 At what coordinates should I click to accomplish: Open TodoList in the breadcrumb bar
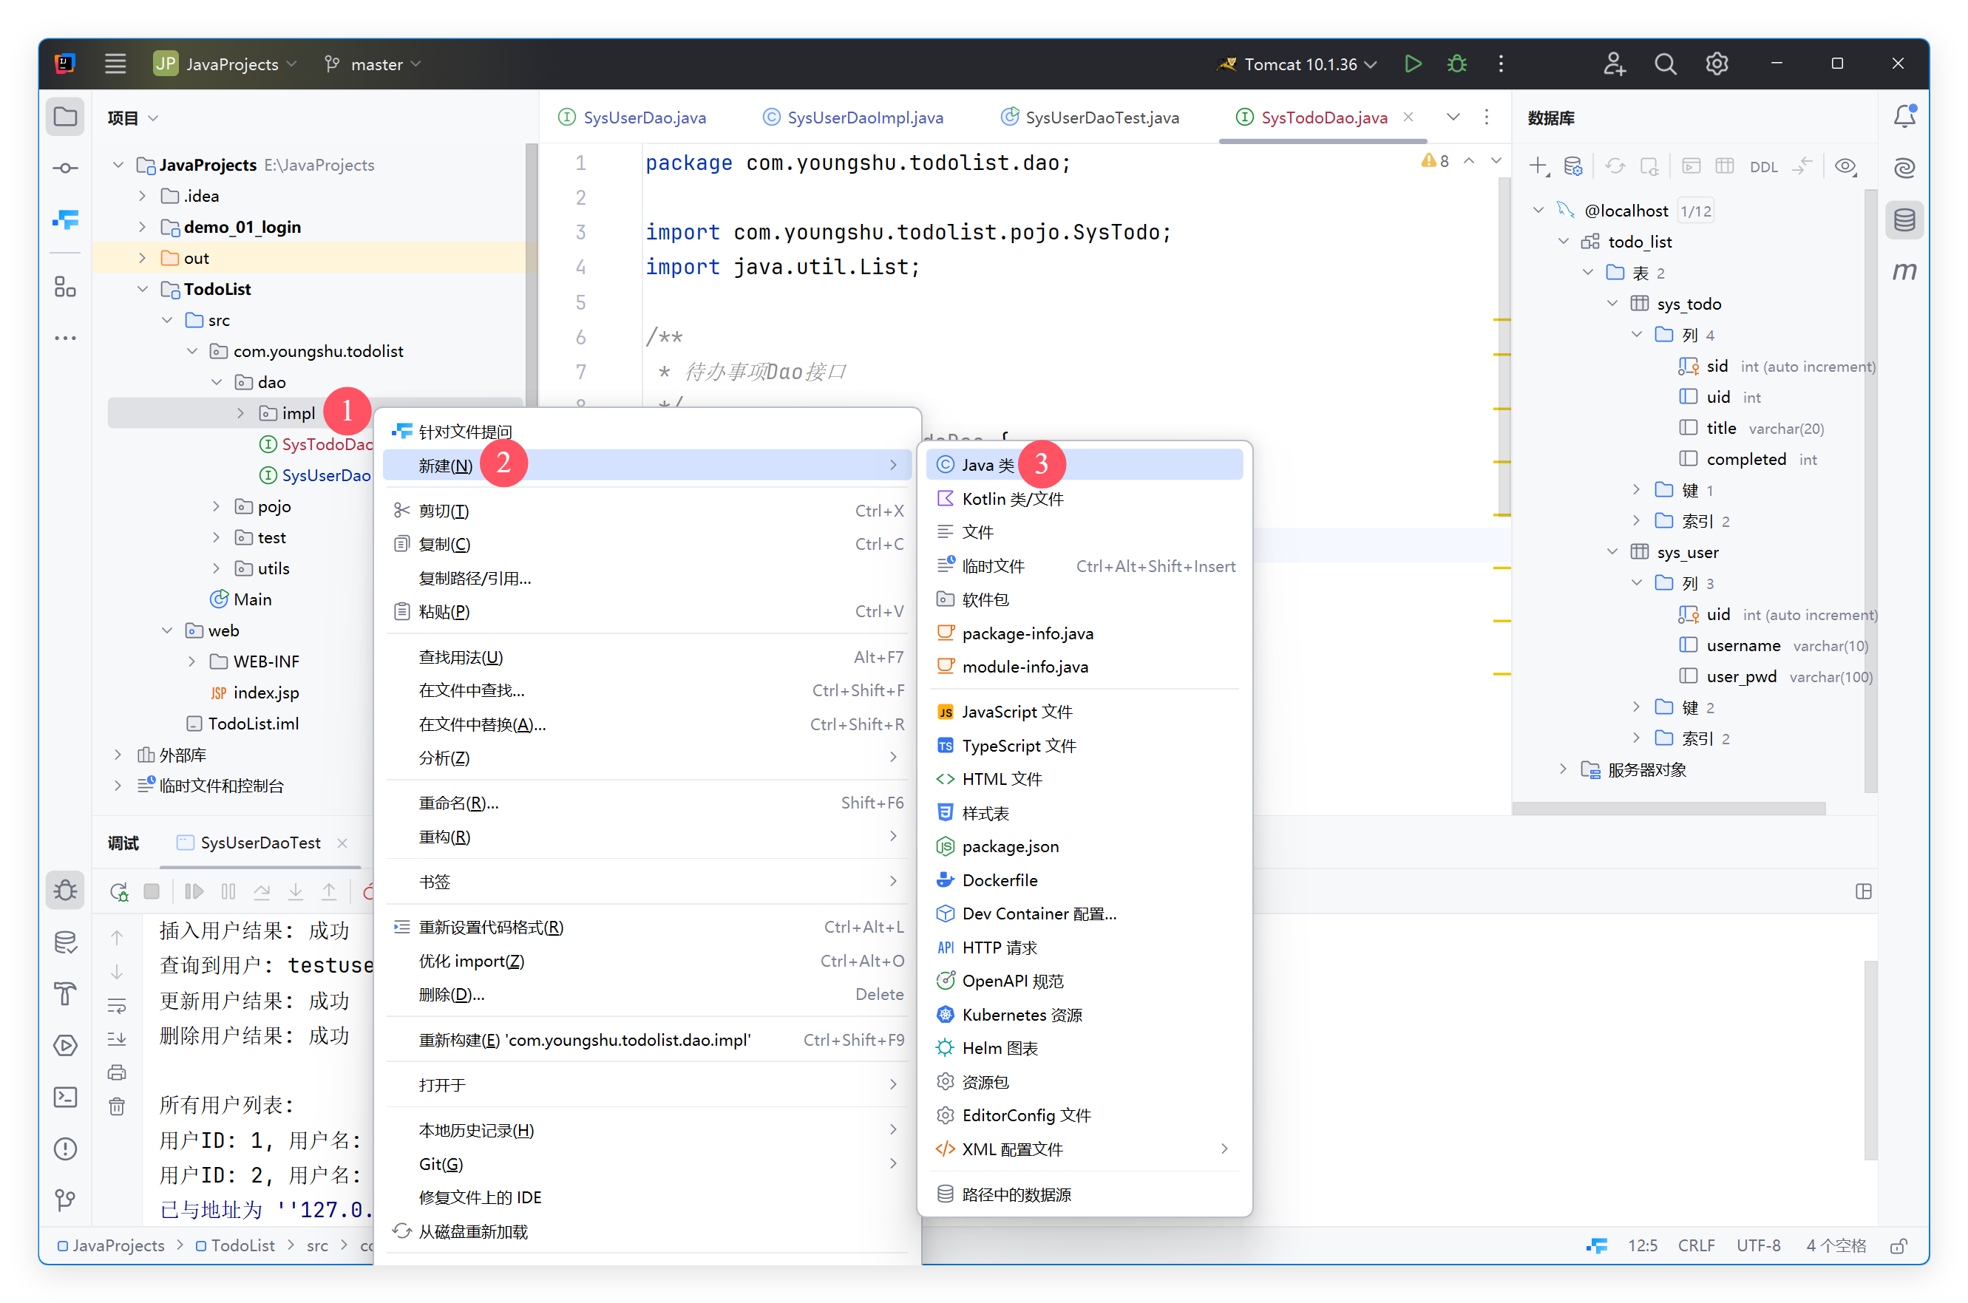235,1245
